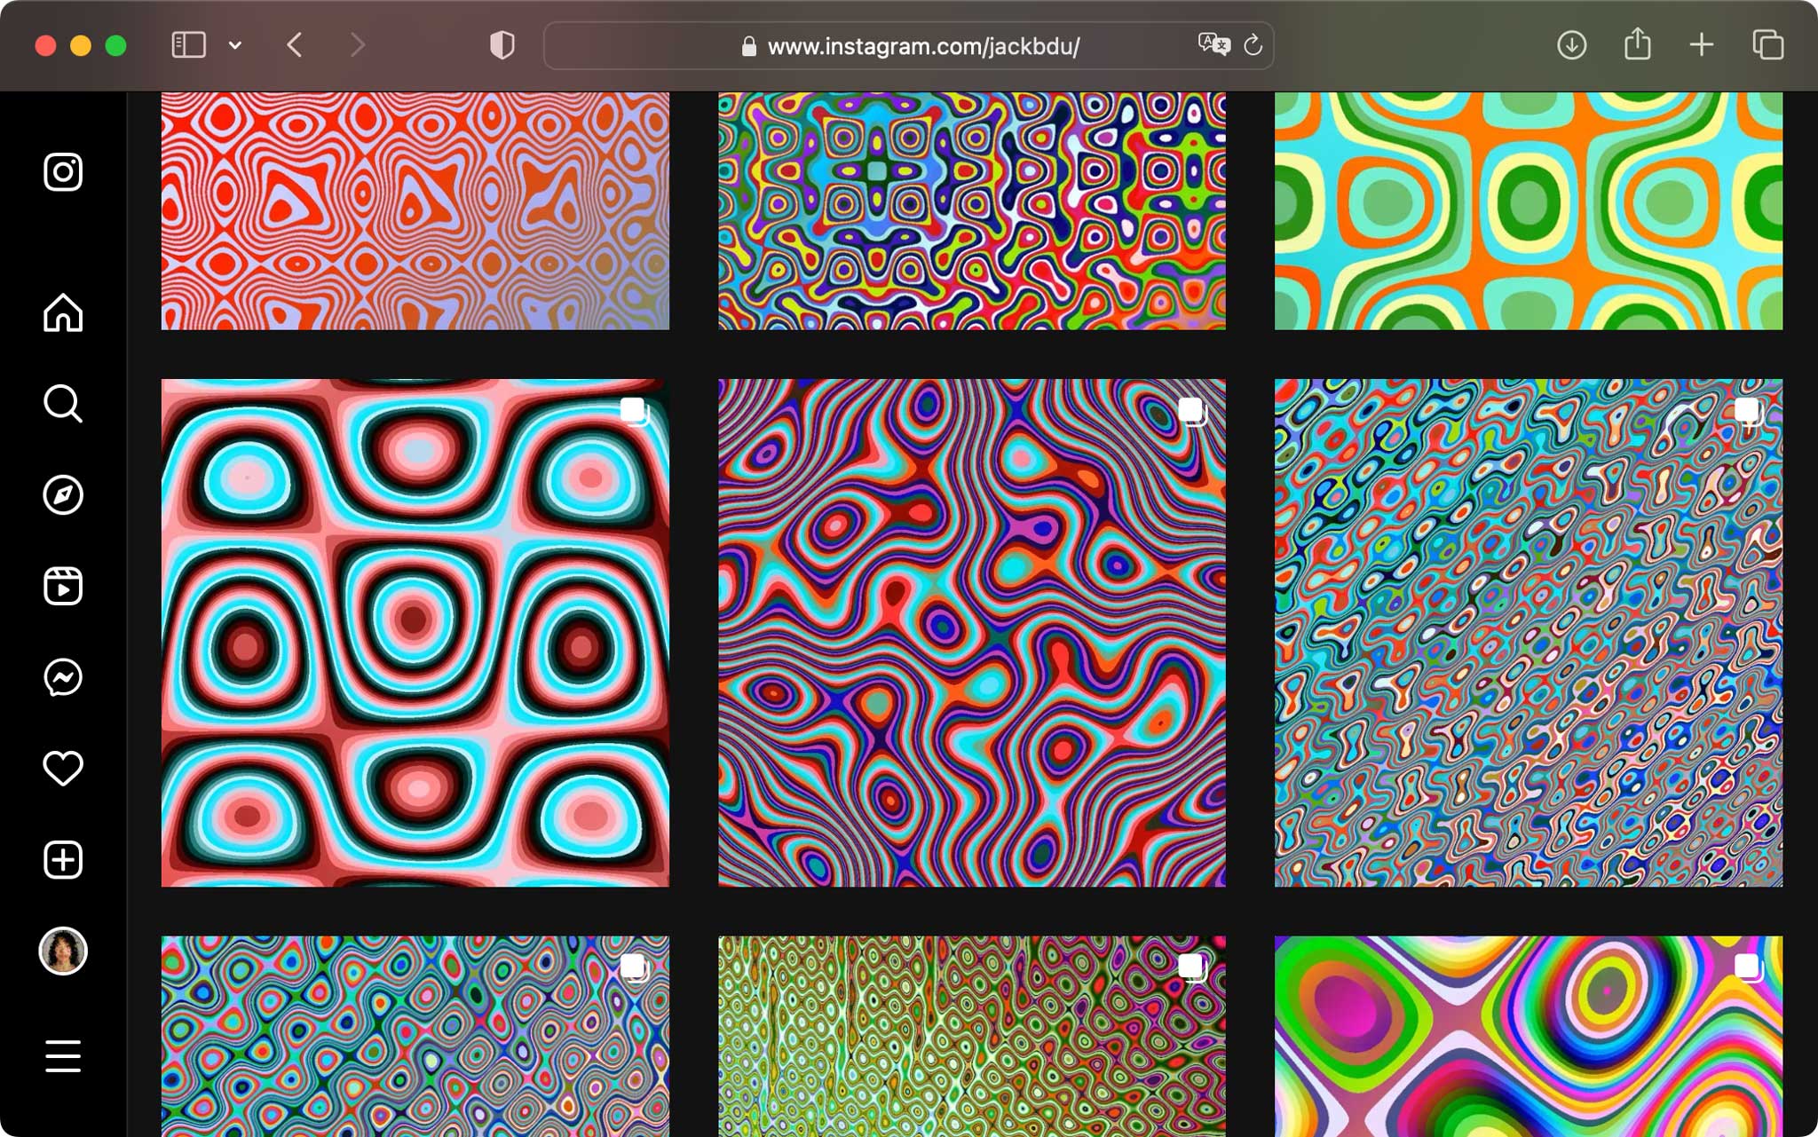Open the carousel post with red circles pattern
1818x1137 pixels.
(x=414, y=634)
